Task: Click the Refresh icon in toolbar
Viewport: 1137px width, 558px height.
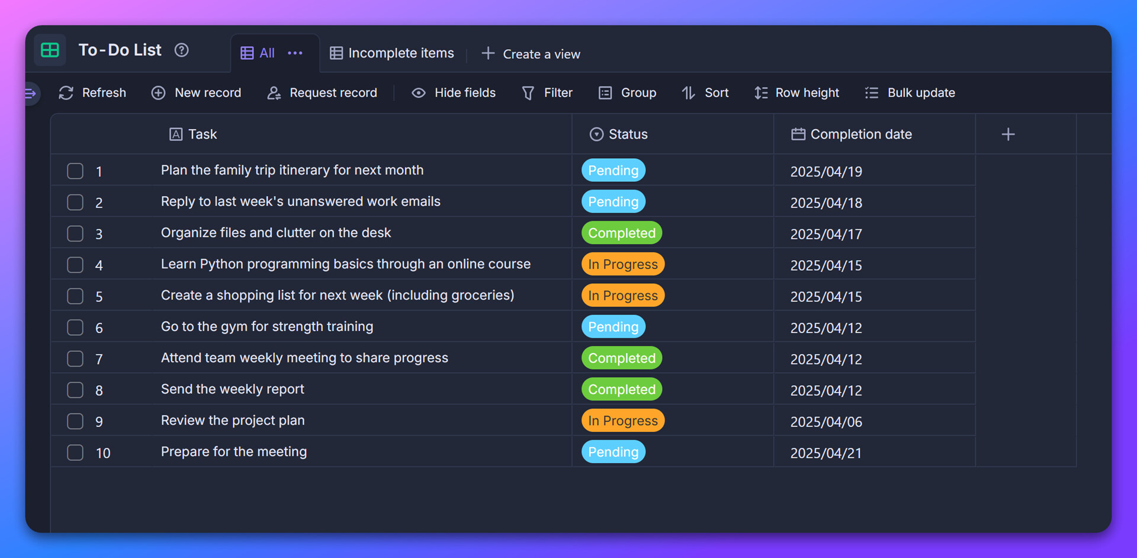Action: (x=66, y=93)
